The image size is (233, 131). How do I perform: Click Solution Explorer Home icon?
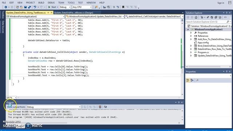[196, 17]
